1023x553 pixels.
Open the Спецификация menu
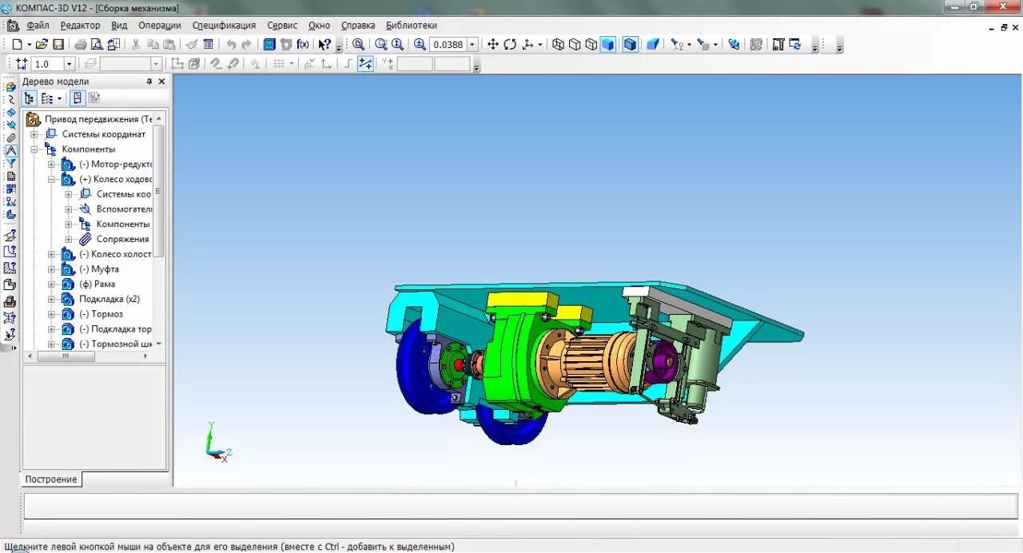click(x=224, y=26)
